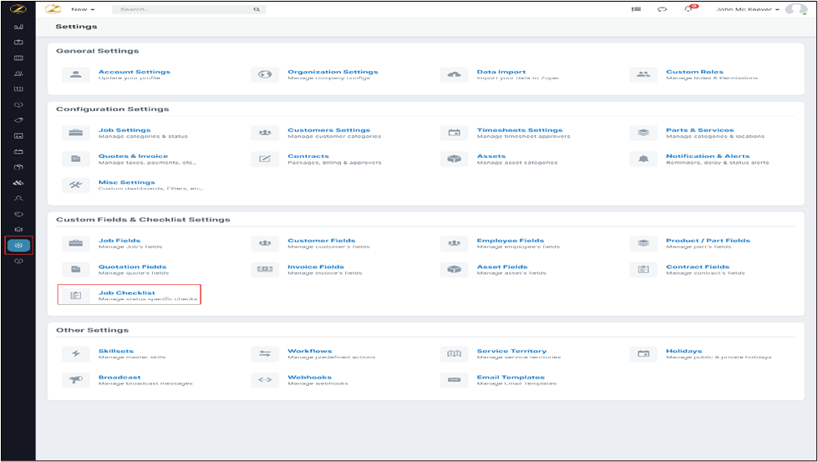
Task: Click the settings gear icon in sidebar
Action: click(x=18, y=246)
